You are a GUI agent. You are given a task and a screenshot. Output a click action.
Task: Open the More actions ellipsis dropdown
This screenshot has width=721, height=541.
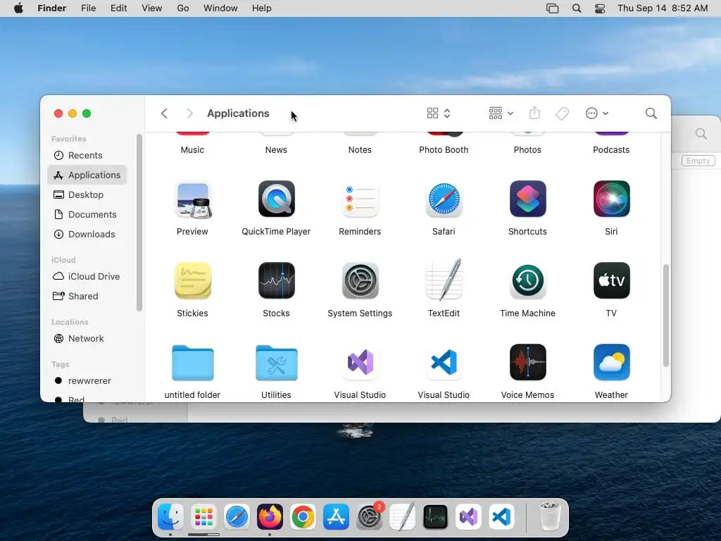point(597,113)
